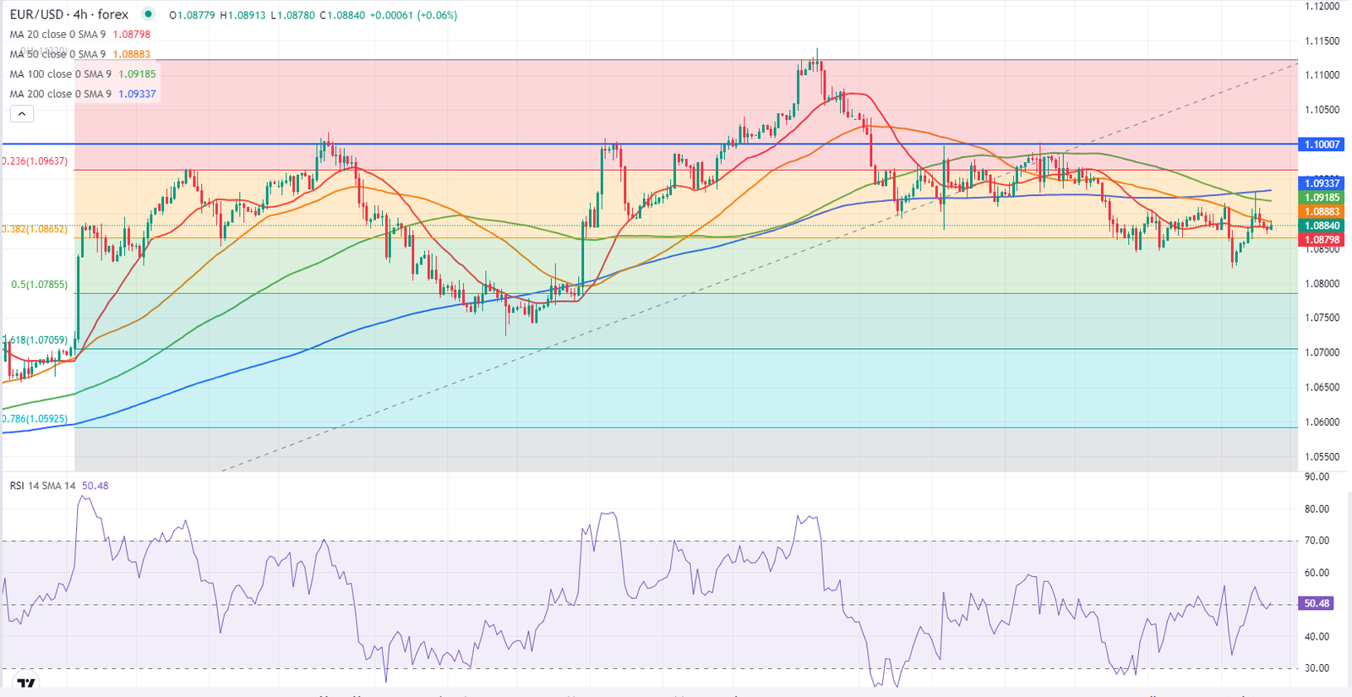The image size is (1352, 697).
Task: Click the teal 1.08840 current price label
Action: [1322, 226]
